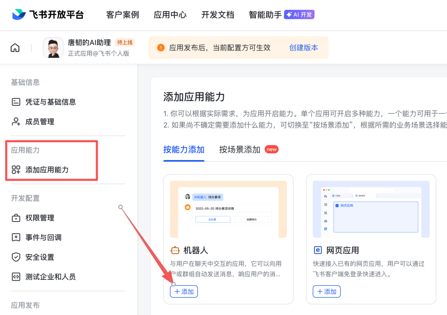This screenshot has height=315, width=447.
Task: Click the robot icon on the 机器人 card
Action: tap(176, 250)
